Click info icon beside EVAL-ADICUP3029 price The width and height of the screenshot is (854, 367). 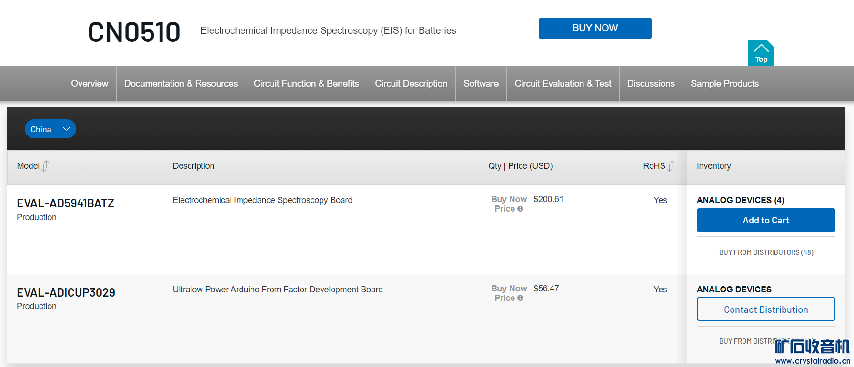coord(521,298)
